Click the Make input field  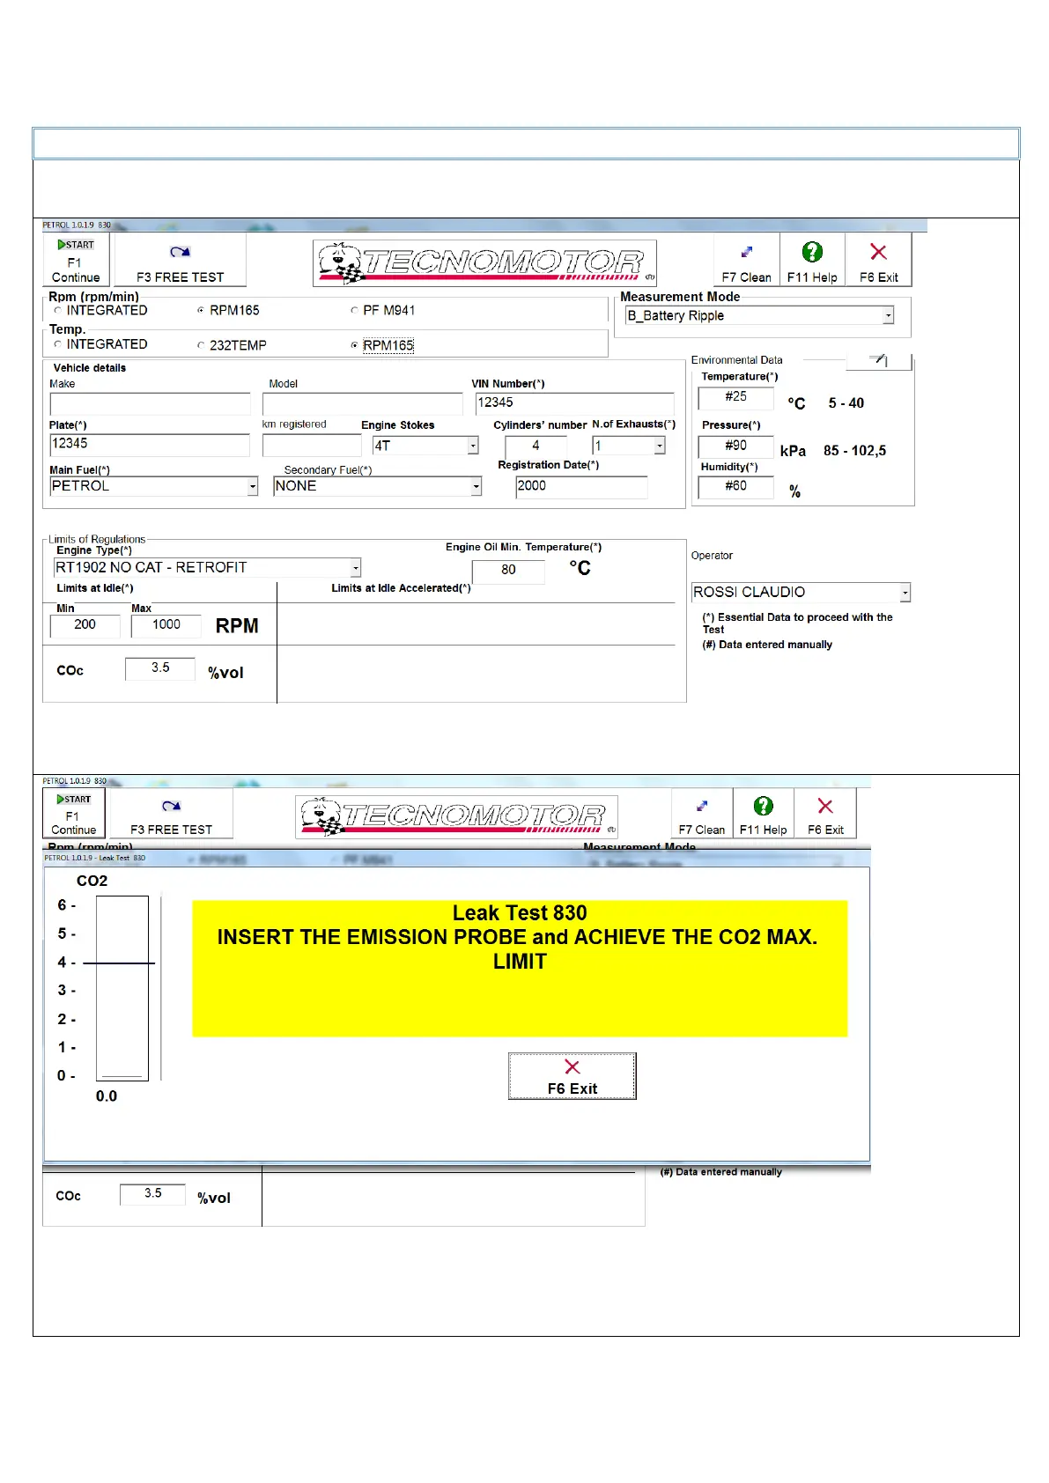click(x=151, y=403)
